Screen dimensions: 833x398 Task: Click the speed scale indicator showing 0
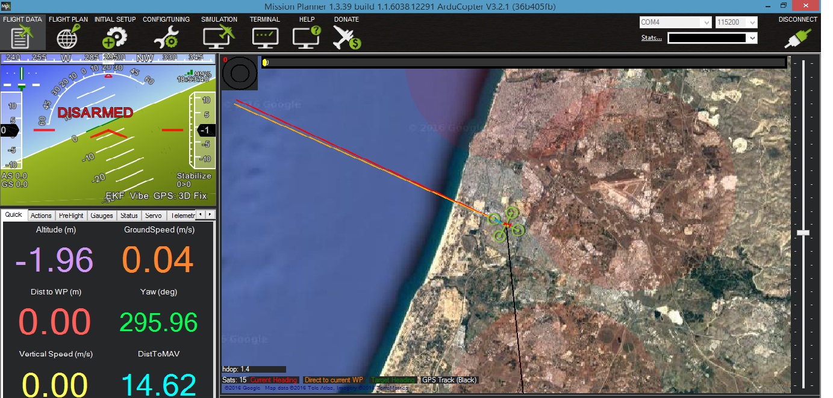[x=10, y=130]
